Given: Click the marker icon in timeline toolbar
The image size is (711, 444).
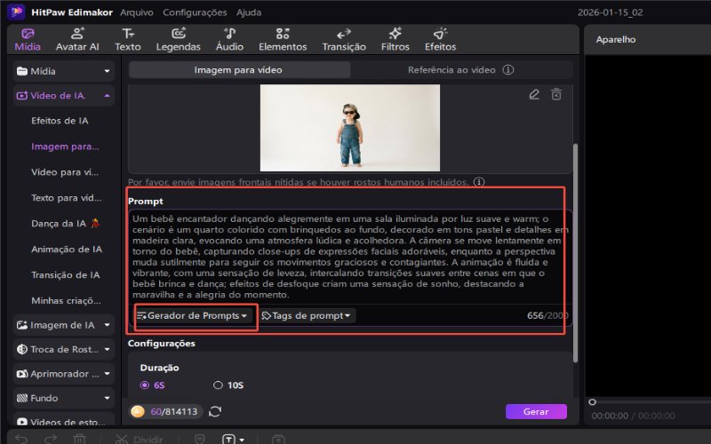Looking at the screenshot, I should point(199,439).
